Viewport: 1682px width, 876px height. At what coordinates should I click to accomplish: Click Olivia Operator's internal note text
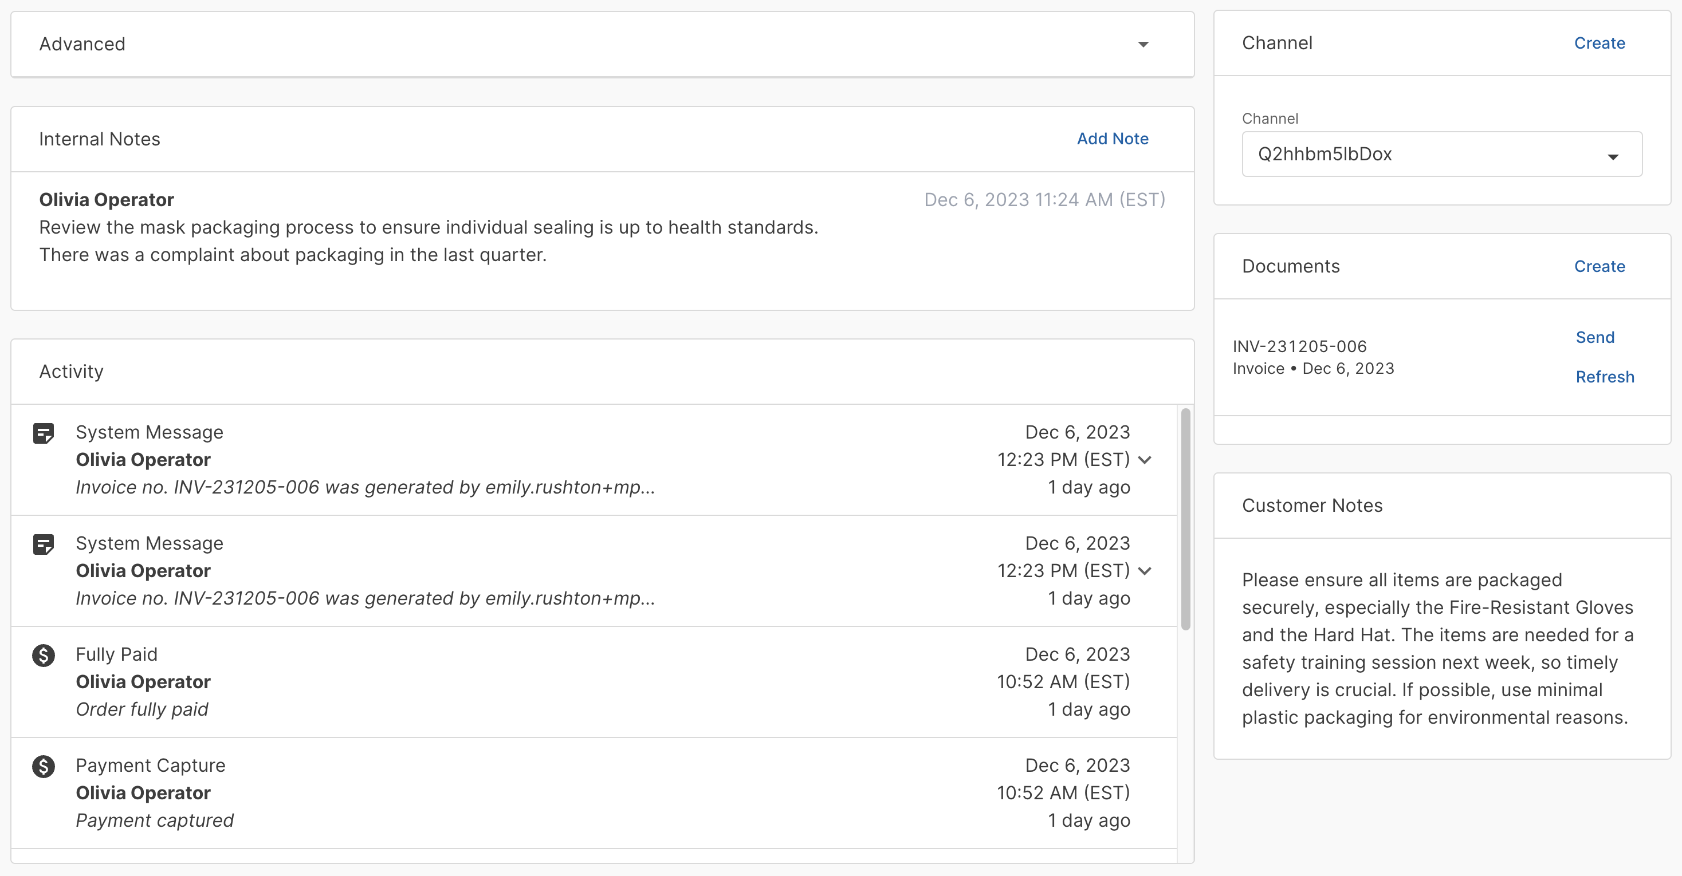428,240
